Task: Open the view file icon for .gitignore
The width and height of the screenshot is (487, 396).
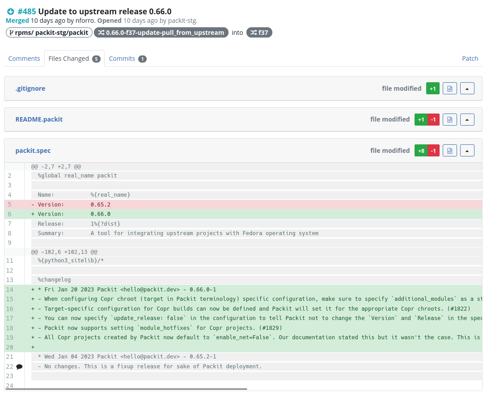Action: pyautogui.click(x=450, y=88)
